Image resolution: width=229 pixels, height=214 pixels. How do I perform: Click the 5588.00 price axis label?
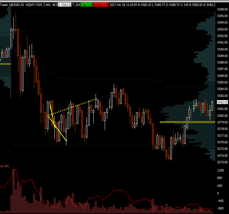222,62
